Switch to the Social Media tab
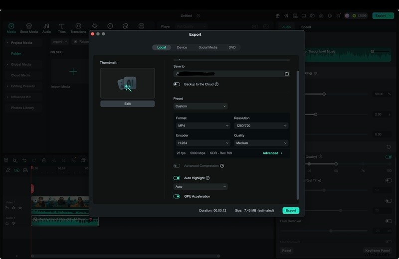 208,47
